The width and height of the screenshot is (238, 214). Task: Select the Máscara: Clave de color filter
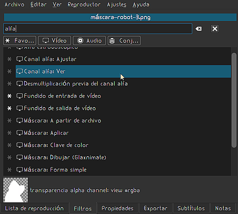coord(56,145)
